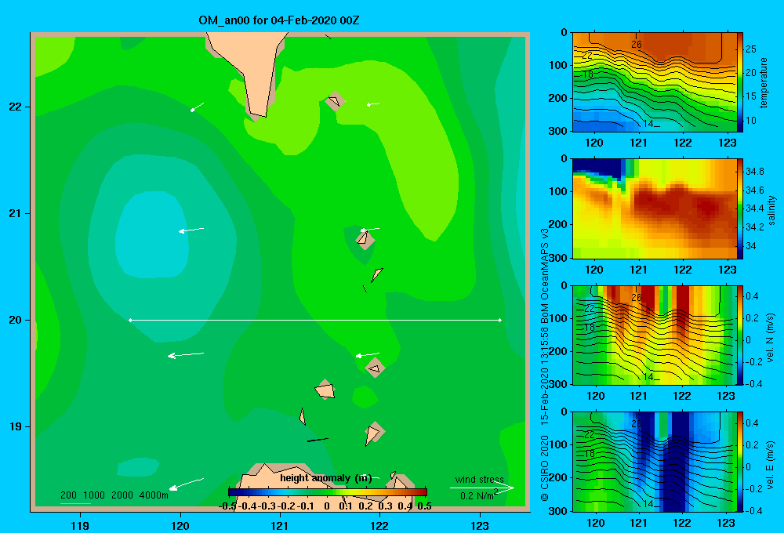Click the 'vel. E (m/s)' label
This screenshot has width=784, height=533.
[771, 464]
